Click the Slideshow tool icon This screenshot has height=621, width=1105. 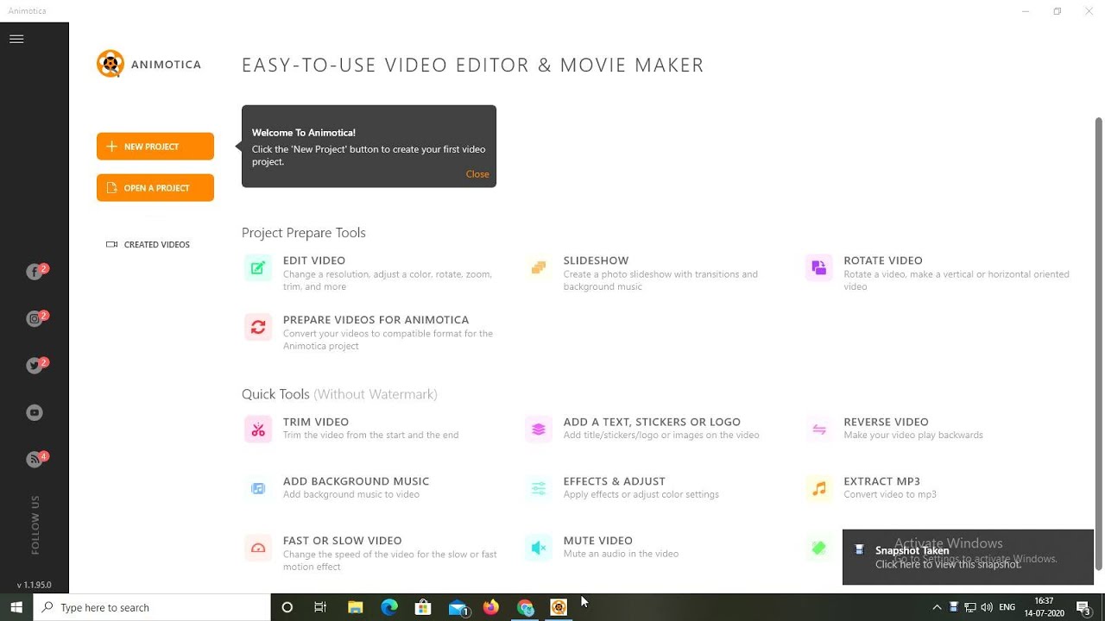point(538,267)
